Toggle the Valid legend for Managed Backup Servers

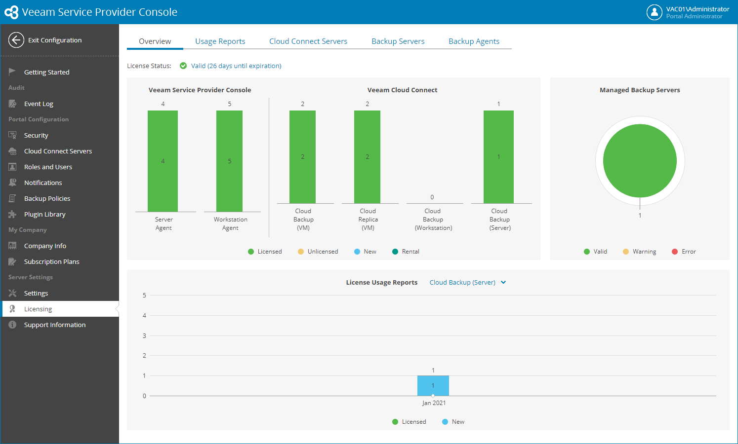click(595, 252)
